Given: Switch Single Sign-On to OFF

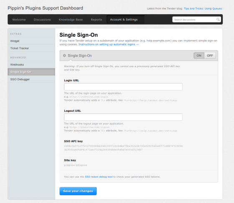Looking at the screenshot, I should 210,55.
